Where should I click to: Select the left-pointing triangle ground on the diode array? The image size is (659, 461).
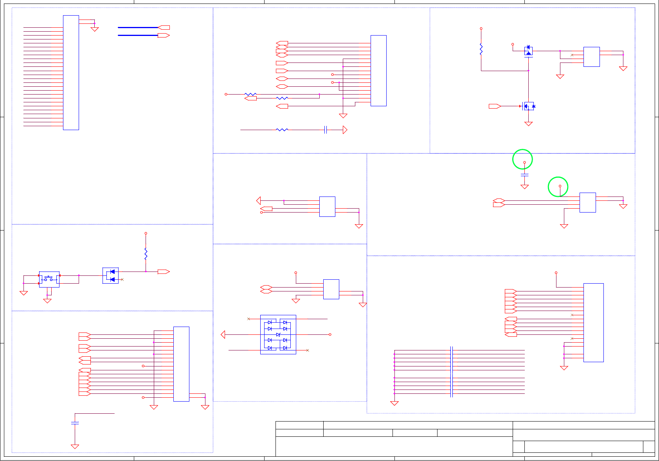click(223, 334)
